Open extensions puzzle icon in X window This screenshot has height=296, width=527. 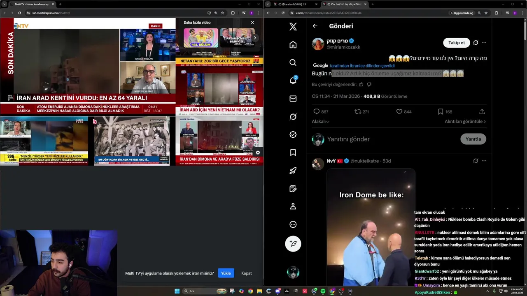(496, 13)
